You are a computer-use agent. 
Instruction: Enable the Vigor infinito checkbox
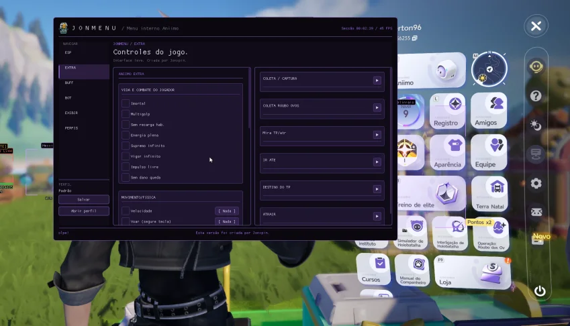(x=126, y=156)
